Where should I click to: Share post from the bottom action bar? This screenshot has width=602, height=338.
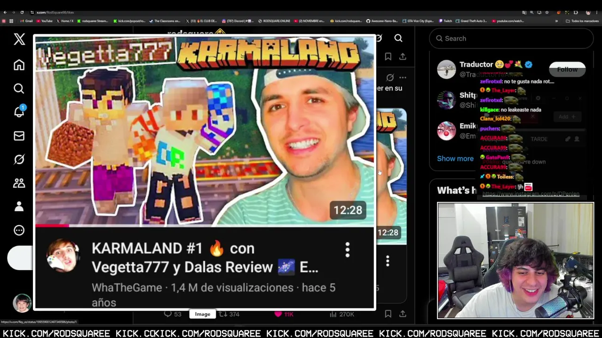click(x=403, y=314)
